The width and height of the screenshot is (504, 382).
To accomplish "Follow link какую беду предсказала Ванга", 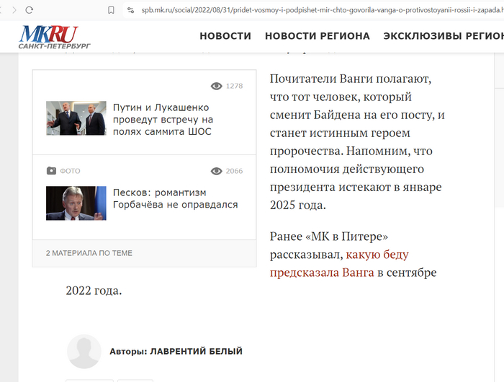I will point(339,263).
